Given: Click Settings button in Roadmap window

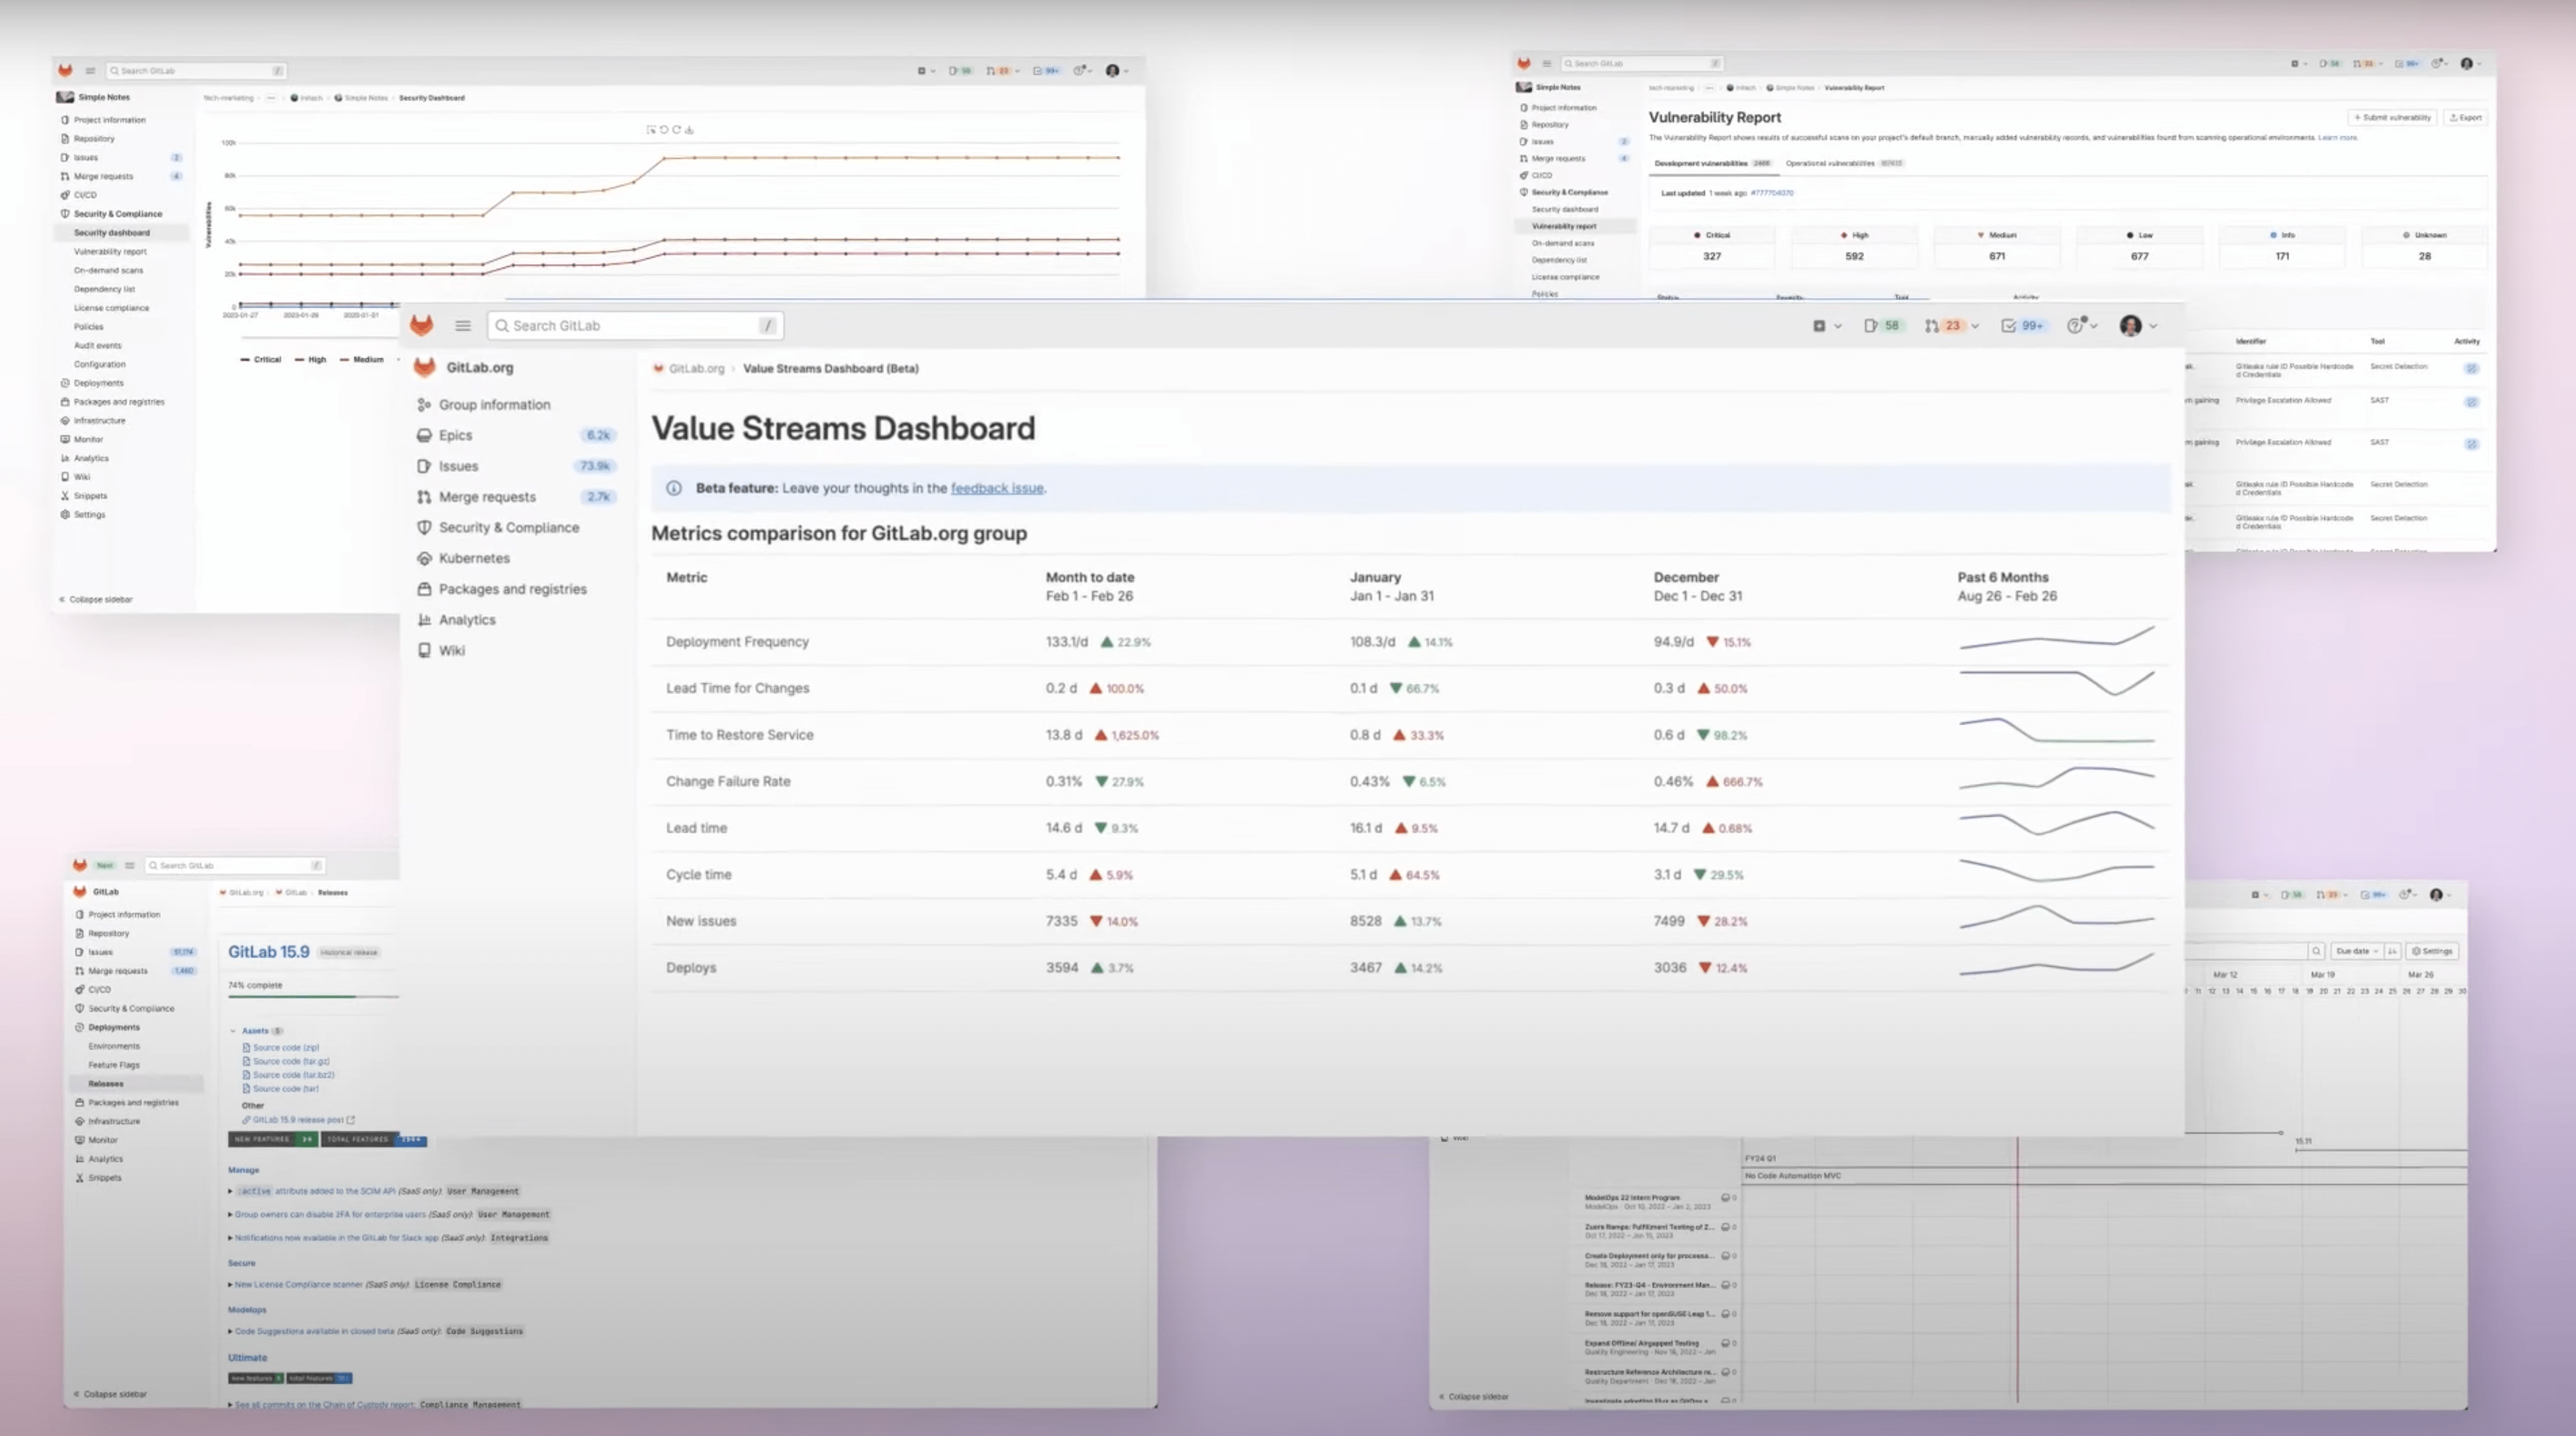Looking at the screenshot, I should click(2432, 951).
